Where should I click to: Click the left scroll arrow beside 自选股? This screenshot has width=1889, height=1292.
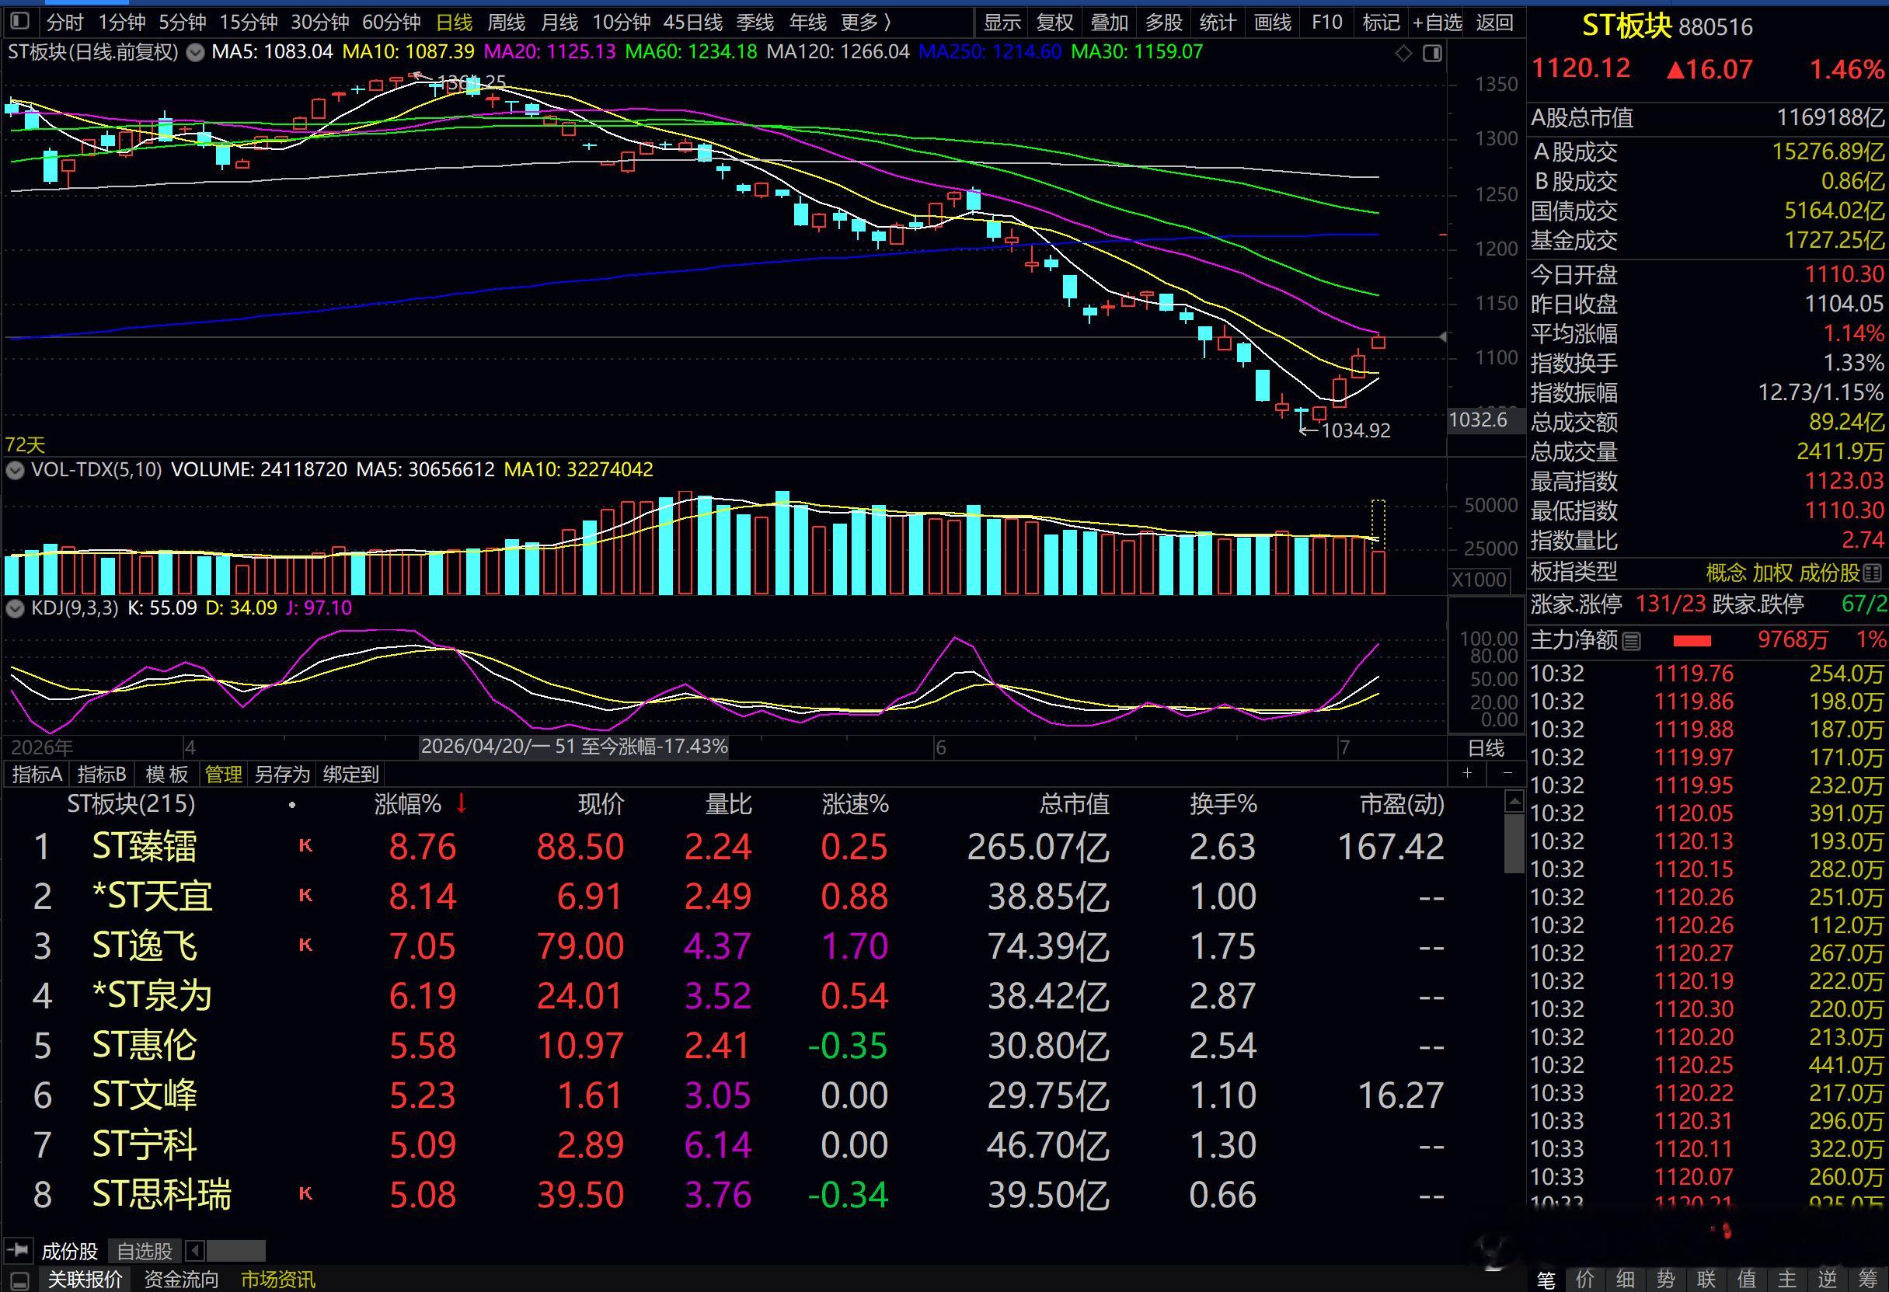[x=196, y=1250]
